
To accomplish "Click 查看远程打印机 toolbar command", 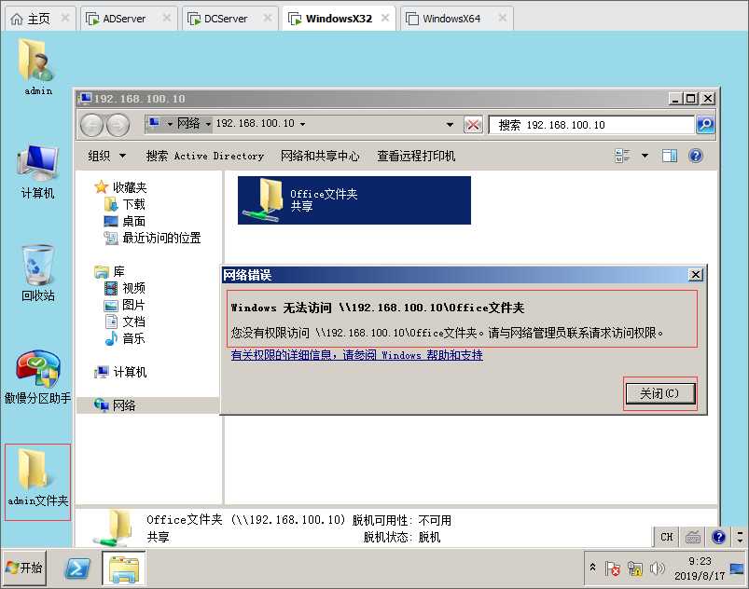I will tap(416, 156).
